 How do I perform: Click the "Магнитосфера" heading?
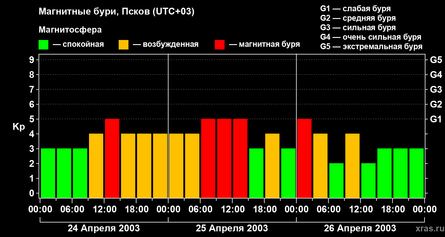point(70,30)
